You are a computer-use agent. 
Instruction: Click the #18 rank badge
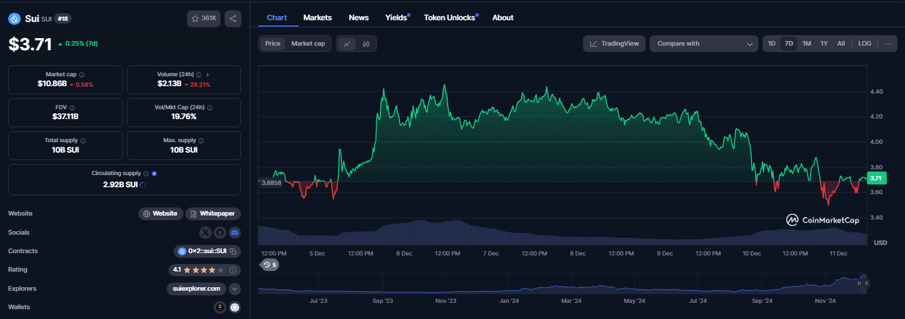[63, 18]
